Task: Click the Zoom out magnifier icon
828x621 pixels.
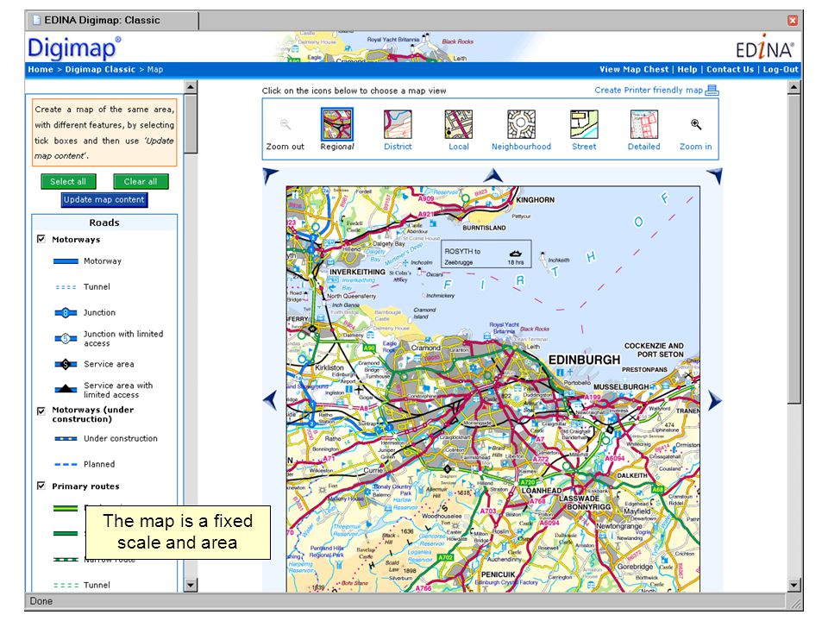Action: click(285, 124)
